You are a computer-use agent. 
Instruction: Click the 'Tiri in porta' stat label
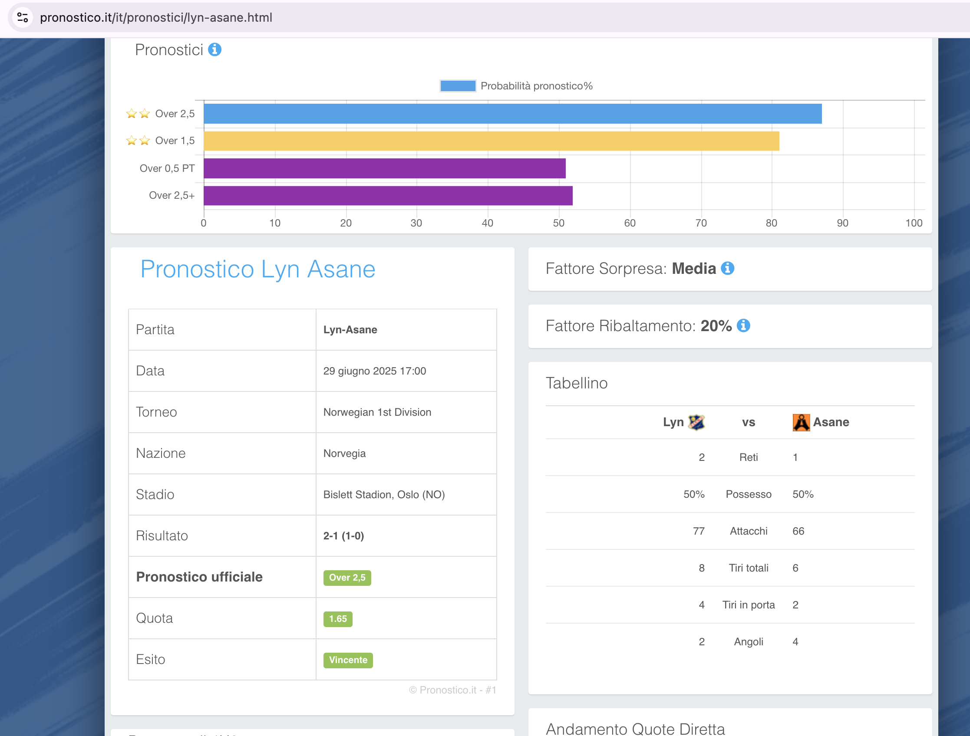point(749,605)
